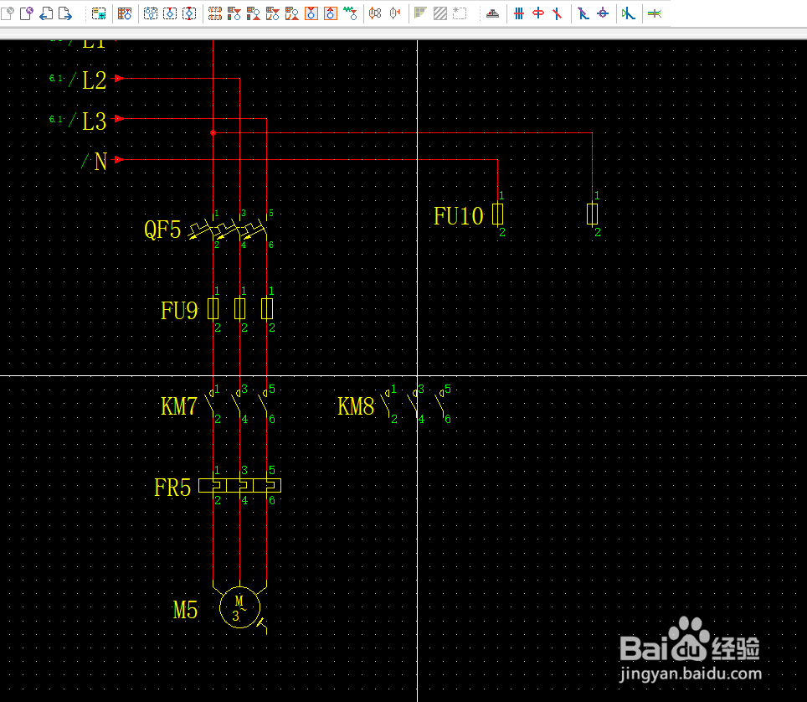Select the QF5 breaker contact symbol

[x=227, y=230]
